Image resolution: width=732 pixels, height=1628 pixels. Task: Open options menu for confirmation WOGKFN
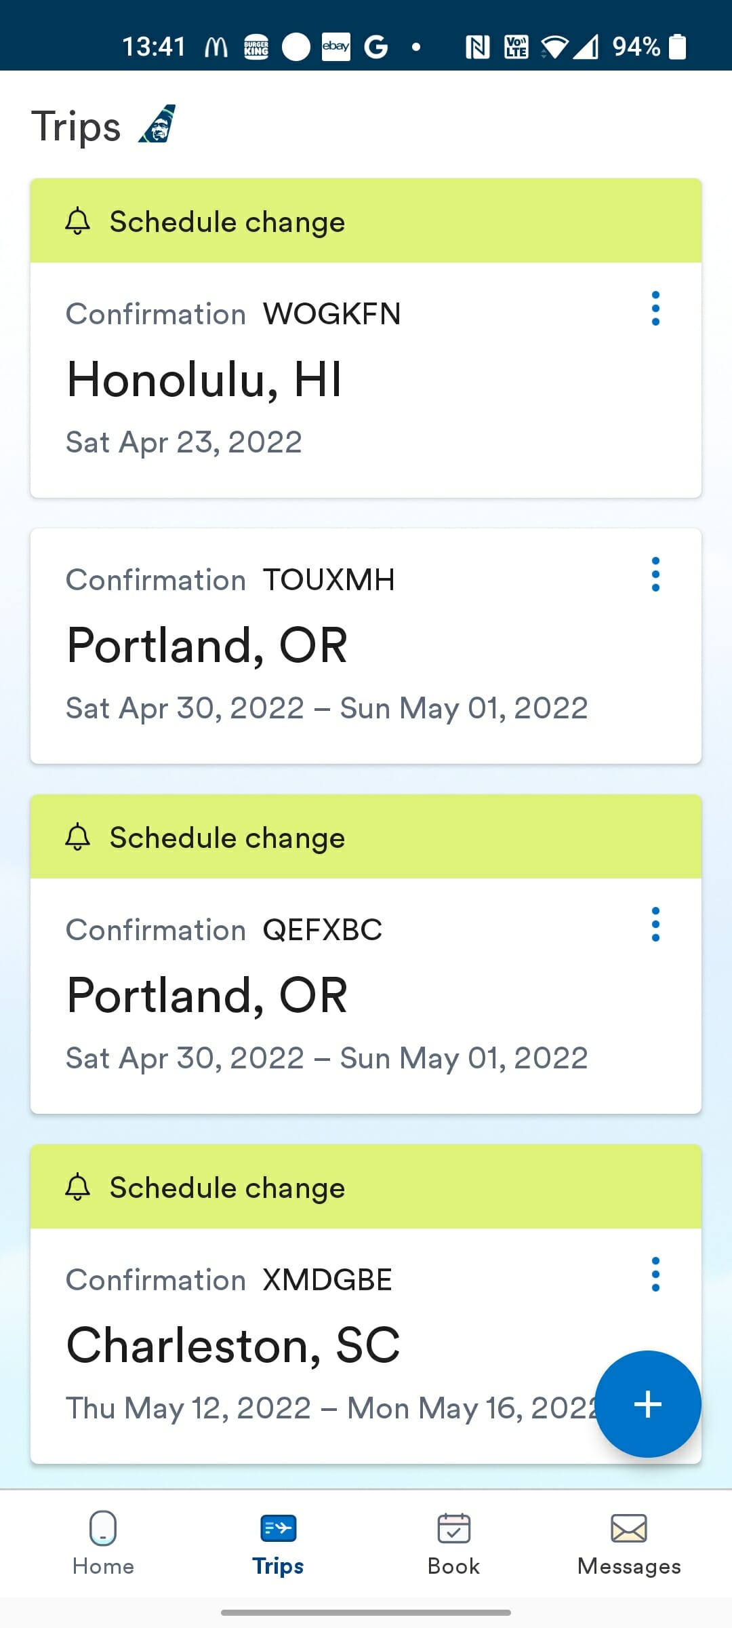point(655,309)
